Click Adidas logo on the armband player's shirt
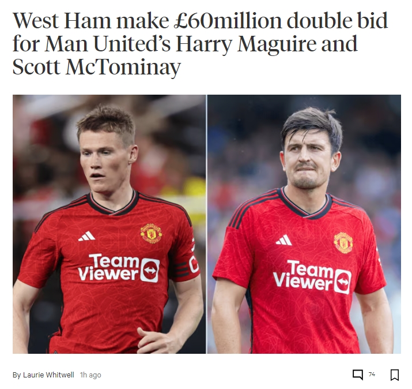412x389 pixels. coord(86,236)
